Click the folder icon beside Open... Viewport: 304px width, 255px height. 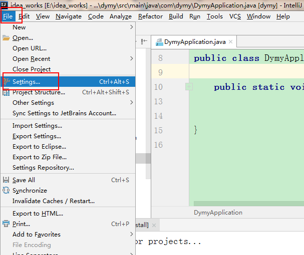pos(6,37)
